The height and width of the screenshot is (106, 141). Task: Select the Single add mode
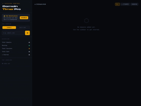[9, 27]
